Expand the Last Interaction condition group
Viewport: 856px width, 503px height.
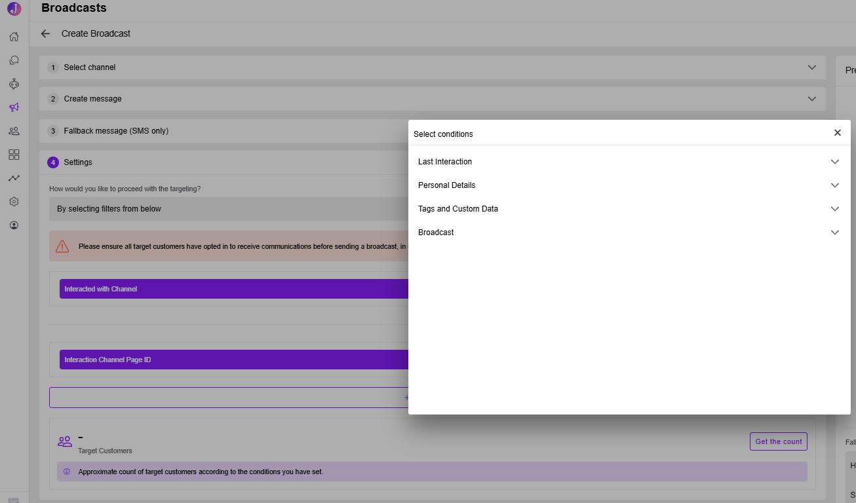pos(629,162)
